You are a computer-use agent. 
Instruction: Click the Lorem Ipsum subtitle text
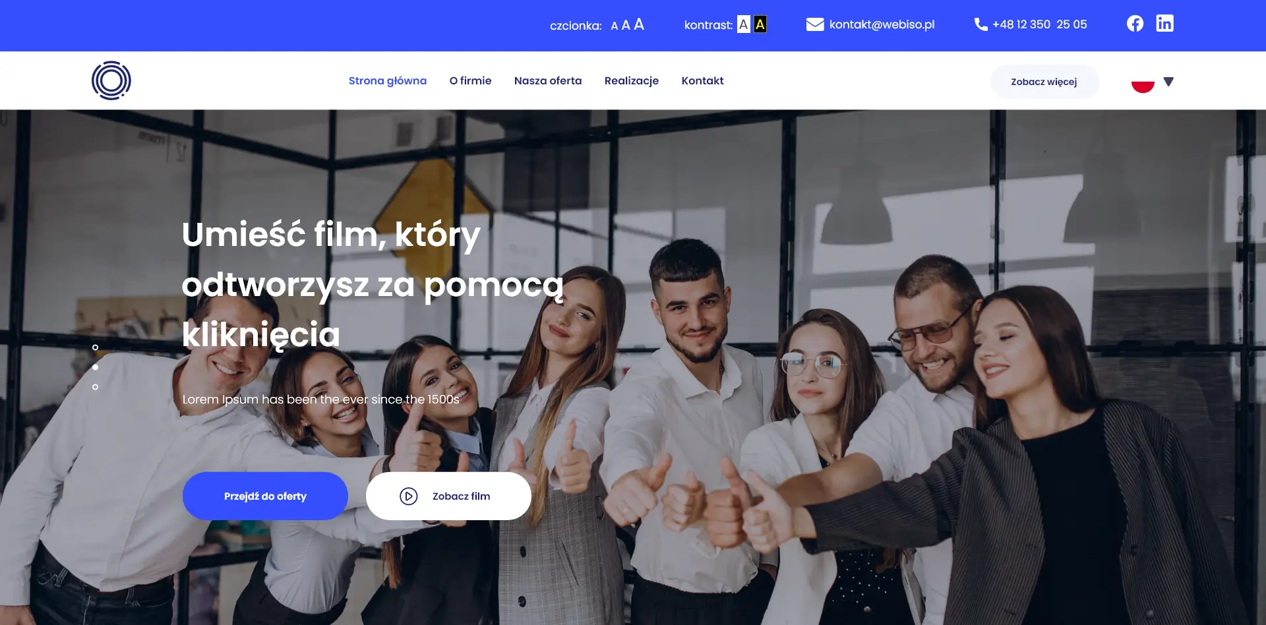321,399
